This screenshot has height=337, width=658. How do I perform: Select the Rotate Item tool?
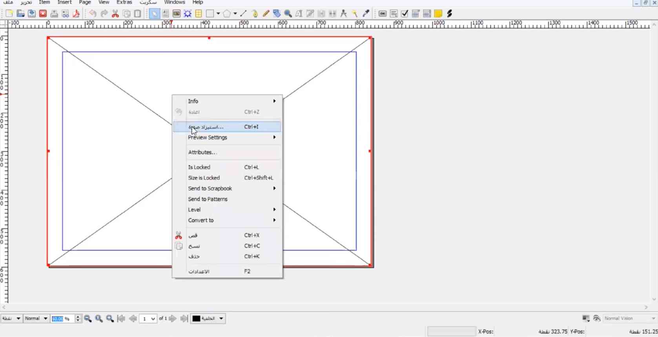pos(277,14)
